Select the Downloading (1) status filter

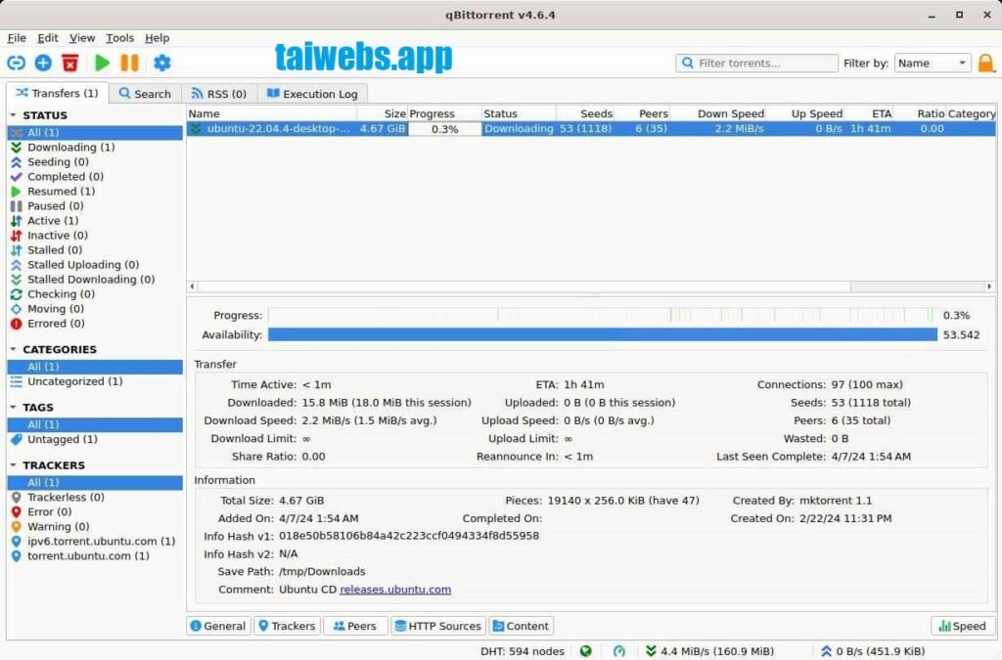[x=95, y=147]
